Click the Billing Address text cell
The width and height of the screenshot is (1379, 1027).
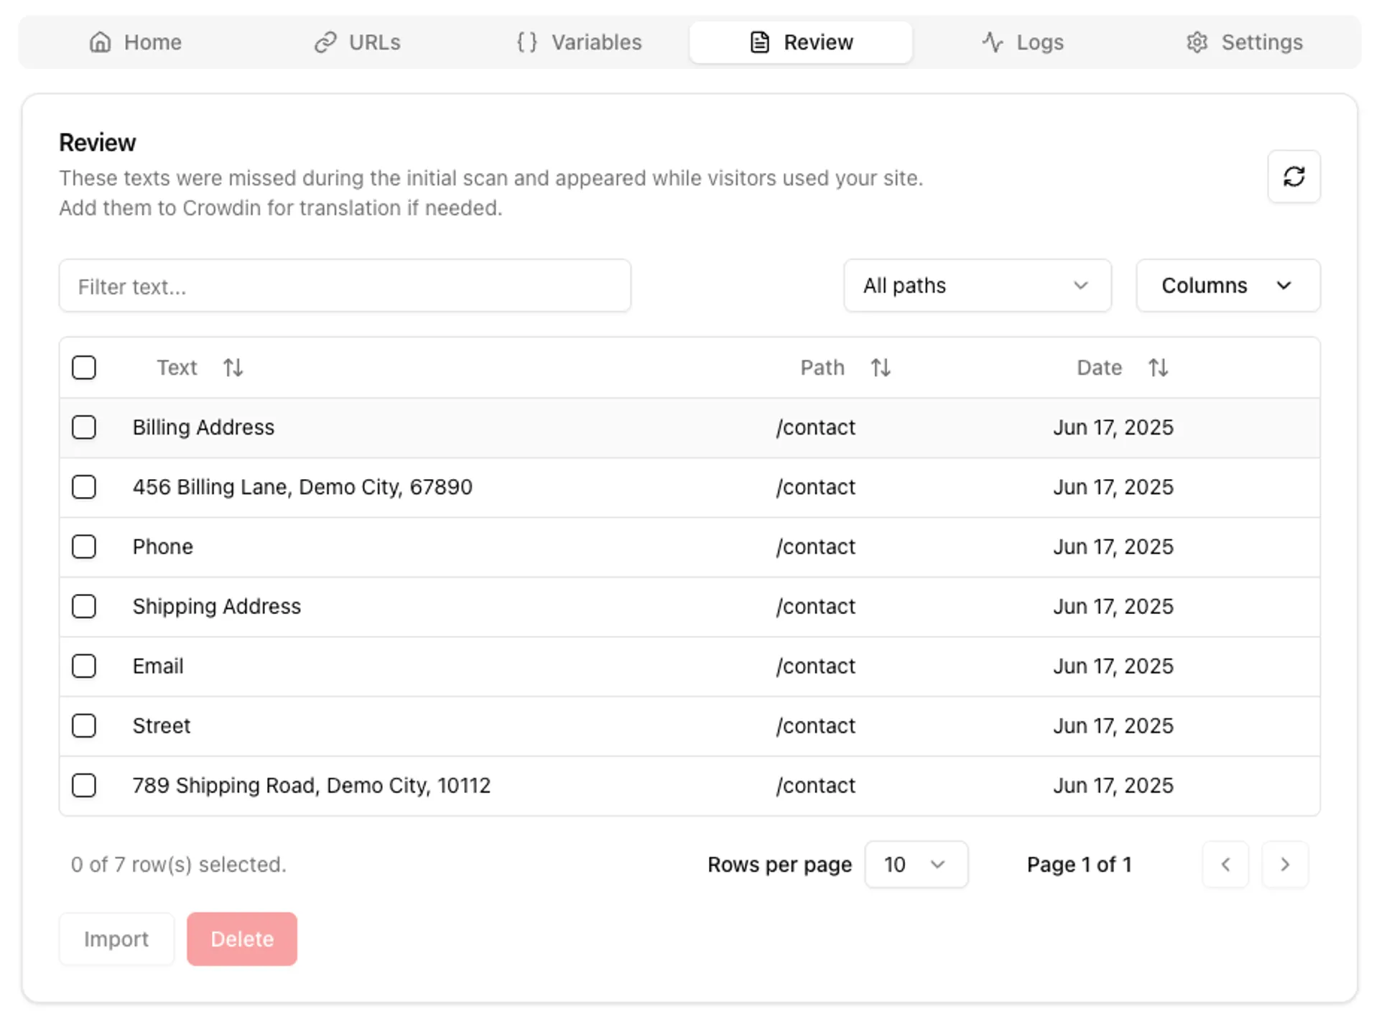tap(203, 427)
